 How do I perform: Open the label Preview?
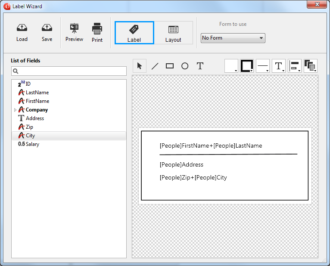pos(74,29)
